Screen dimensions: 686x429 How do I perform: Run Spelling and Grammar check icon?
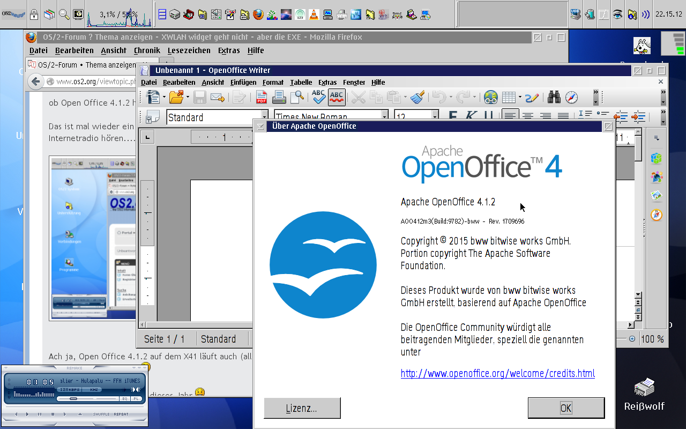pyautogui.click(x=318, y=97)
